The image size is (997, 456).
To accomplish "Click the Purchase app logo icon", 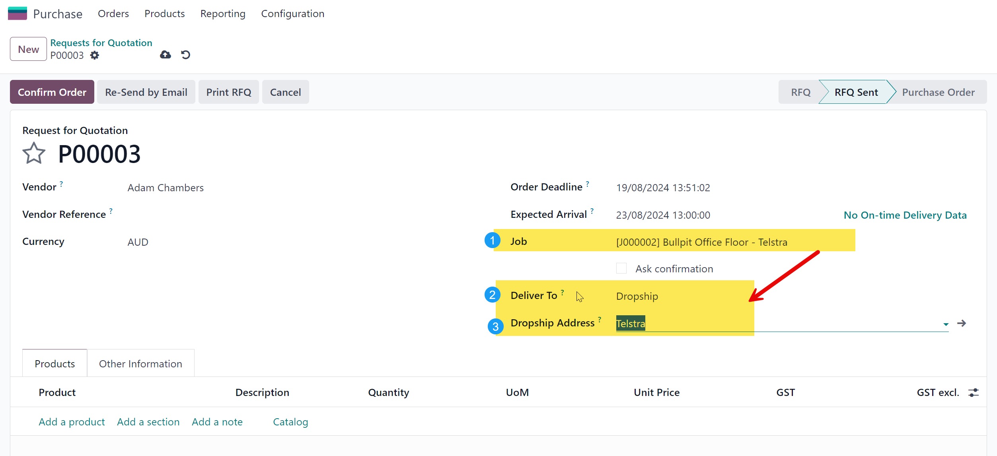I will pyautogui.click(x=18, y=14).
